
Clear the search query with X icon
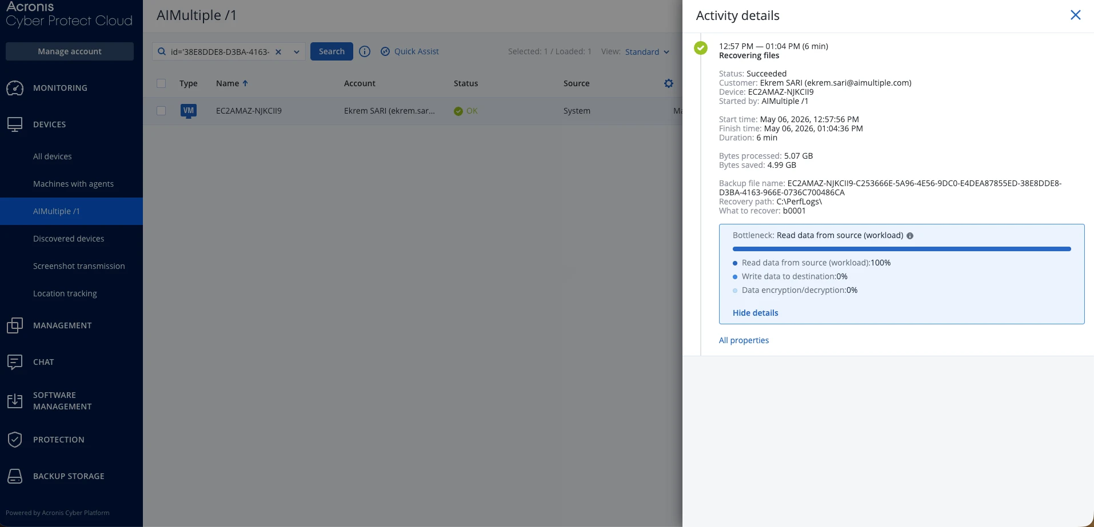tap(278, 51)
